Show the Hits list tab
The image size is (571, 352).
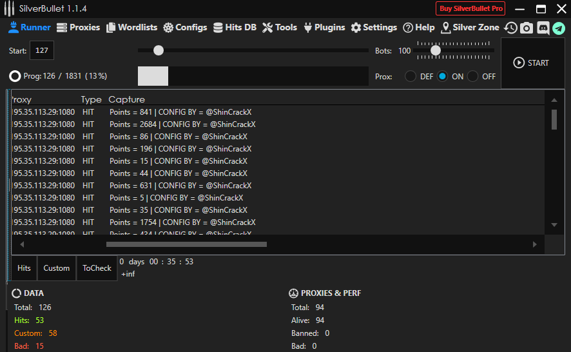click(x=24, y=268)
